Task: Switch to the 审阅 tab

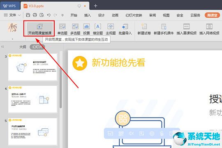Action: coord(153,15)
